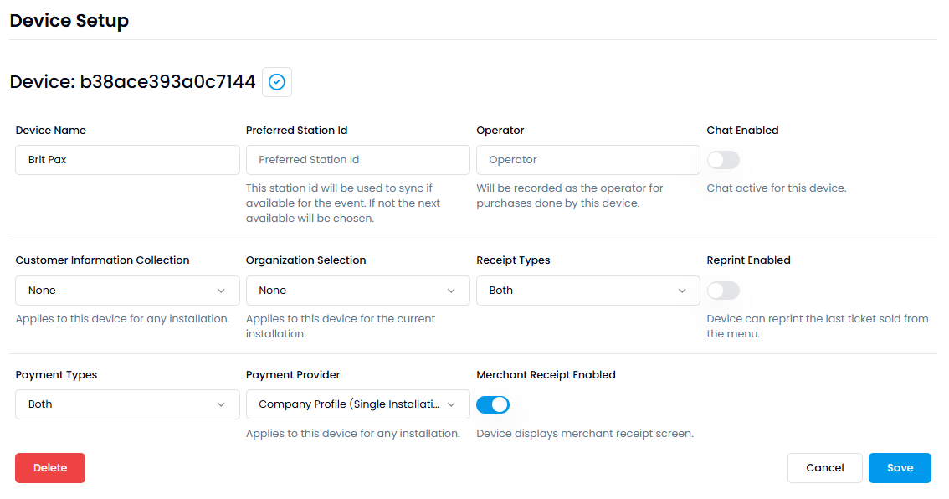Expand Payment Provider Company Profile dropdown
Viewport: 949px width, 499px height.
[347, 404]
